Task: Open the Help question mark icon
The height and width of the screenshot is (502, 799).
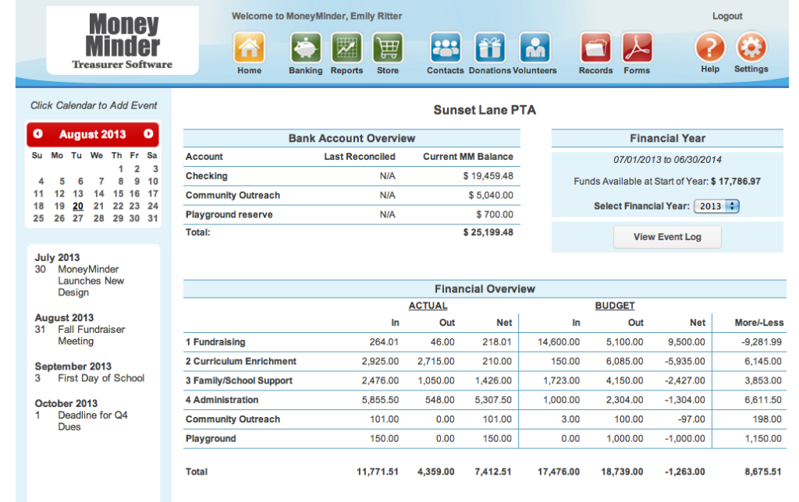Action: pyautogui.click(x=710, y=47)
